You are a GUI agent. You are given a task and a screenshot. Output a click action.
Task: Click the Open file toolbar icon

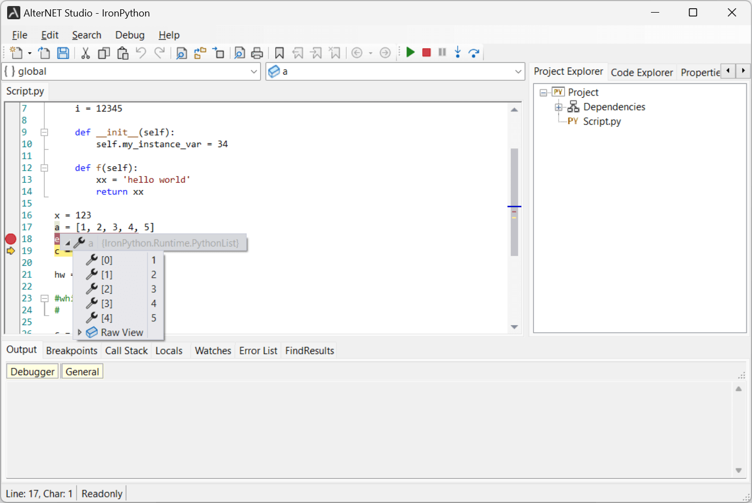44,53
